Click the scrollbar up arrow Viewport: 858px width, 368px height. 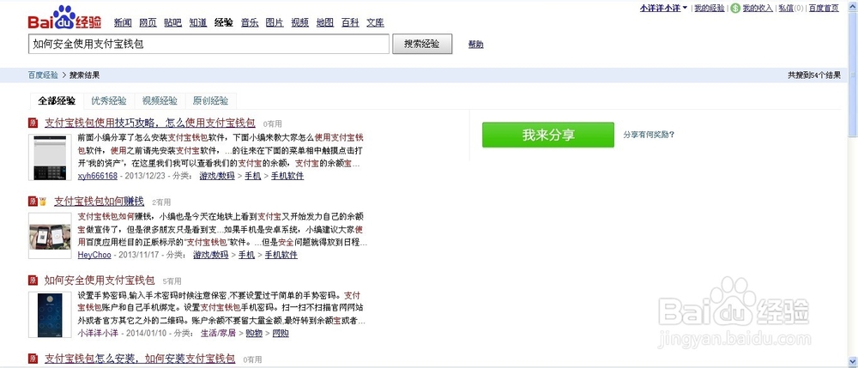[853, 5]
